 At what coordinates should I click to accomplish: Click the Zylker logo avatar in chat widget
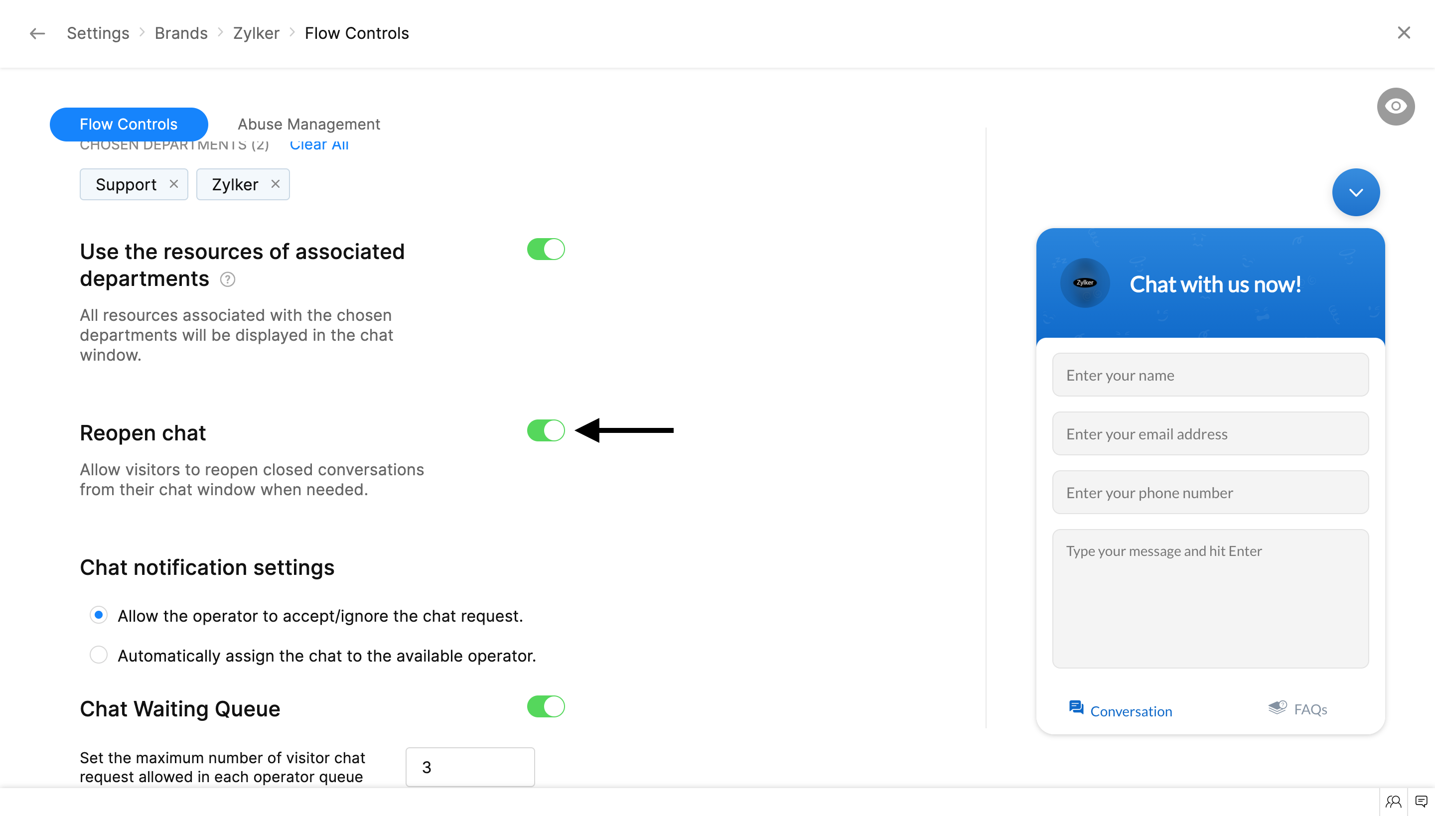1085,283
